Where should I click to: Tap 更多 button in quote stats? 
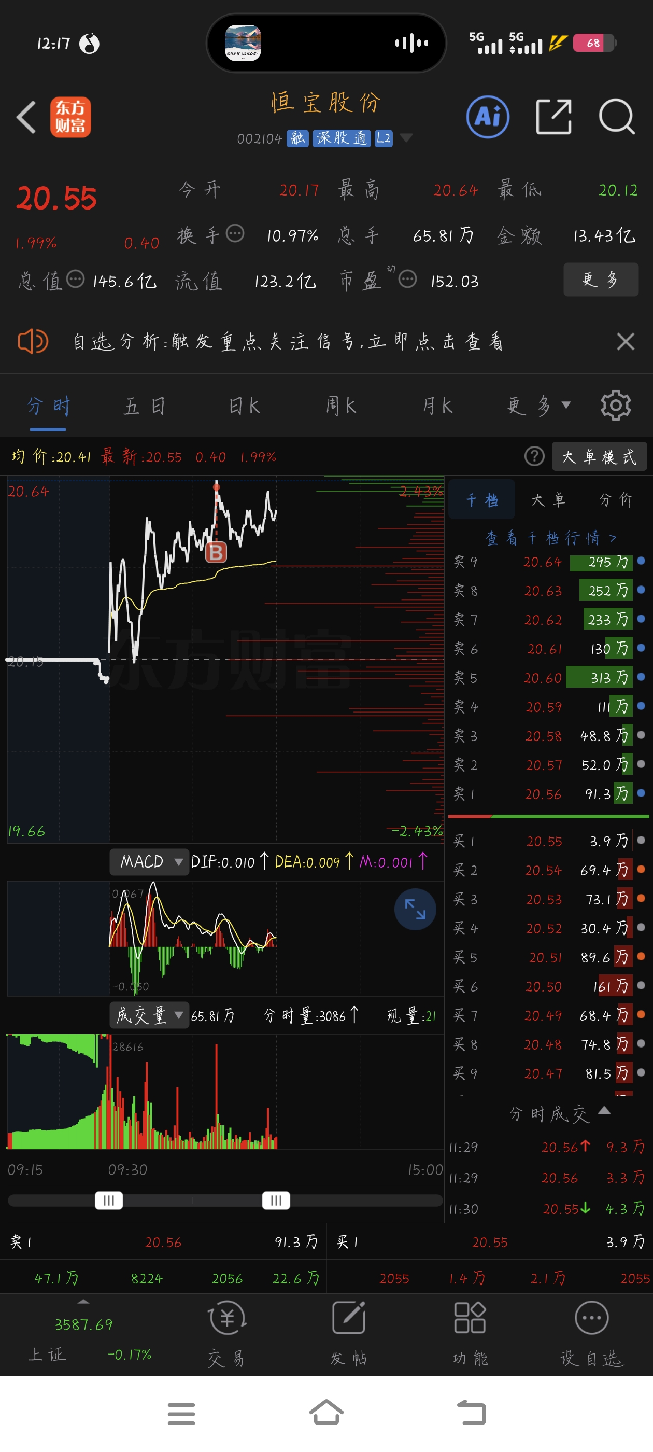tap(601, 279)
